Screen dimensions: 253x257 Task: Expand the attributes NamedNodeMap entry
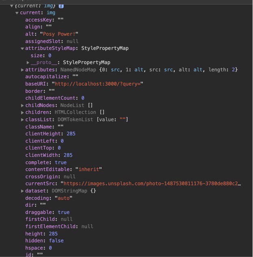click(x=22, y=70)
